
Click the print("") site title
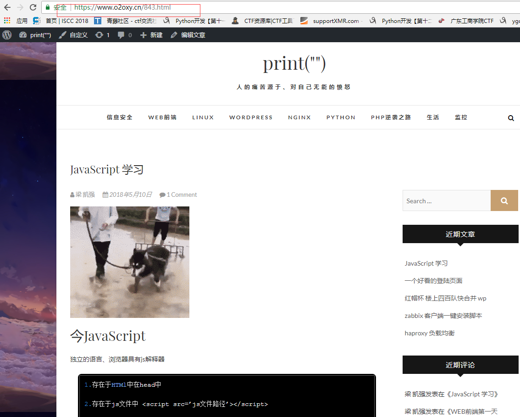point(294,63)
